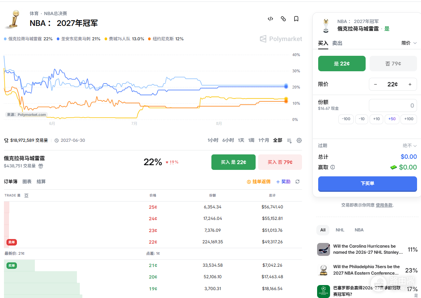Increase limit price with plus button

410,84
